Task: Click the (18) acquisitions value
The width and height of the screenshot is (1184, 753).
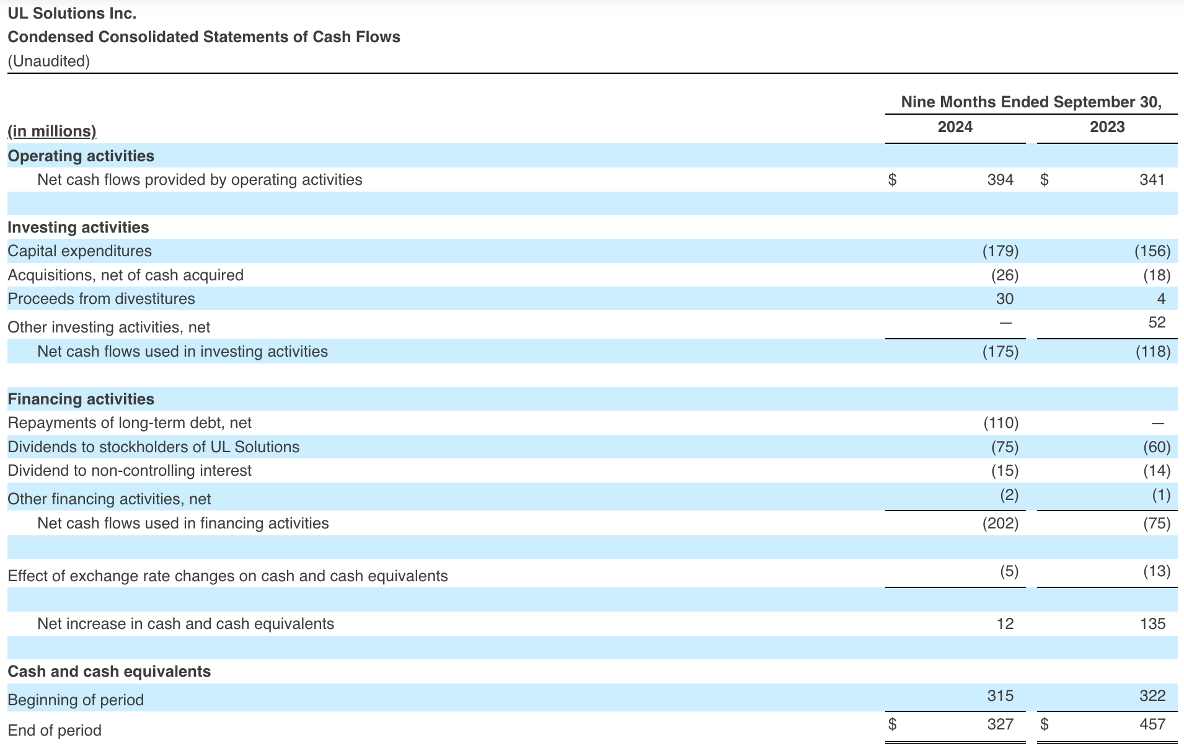Action: [1157, 275]
